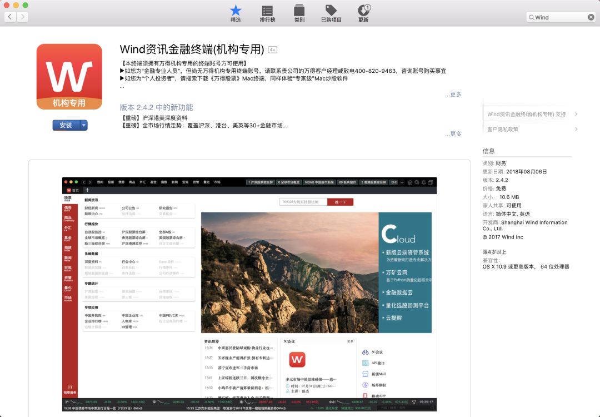
Task: Open the 类别 (Categories) toolbar icon
Action: 299,12
